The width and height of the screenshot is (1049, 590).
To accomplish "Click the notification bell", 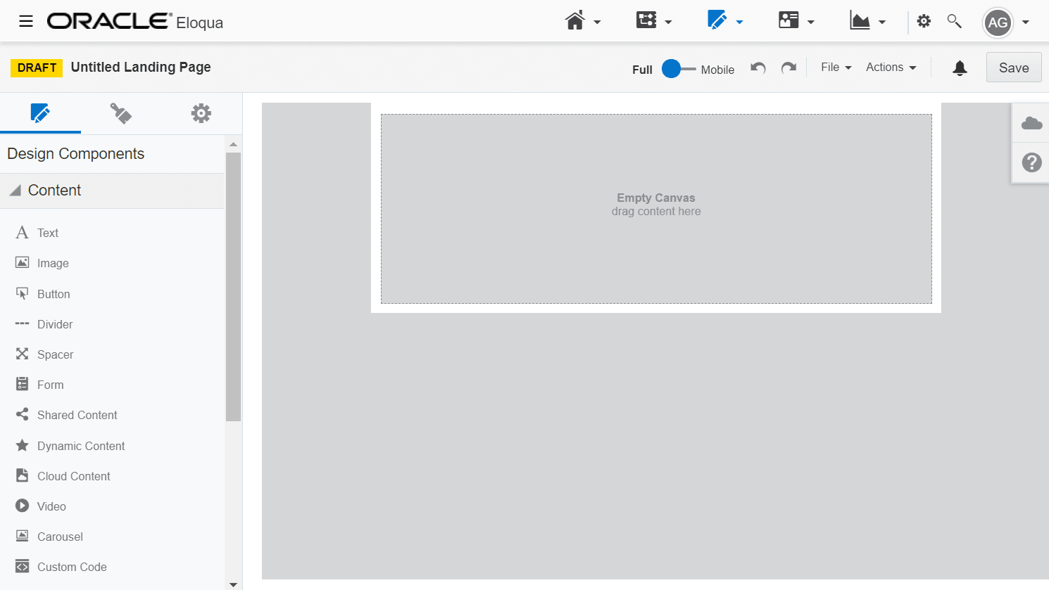I will click(960, 67).
